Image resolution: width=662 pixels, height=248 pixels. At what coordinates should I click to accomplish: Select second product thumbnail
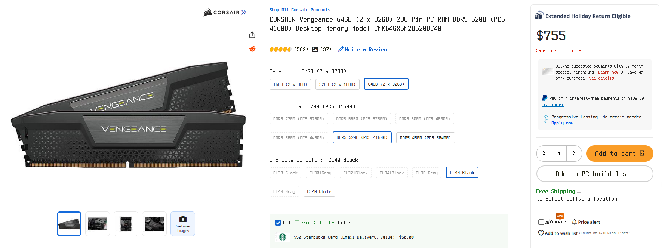(98, 224)
